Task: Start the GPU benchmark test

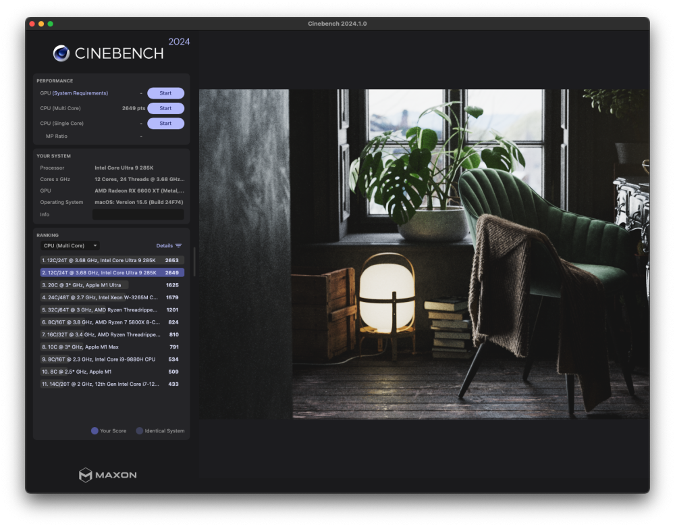Action: click(x=166, y=93)
